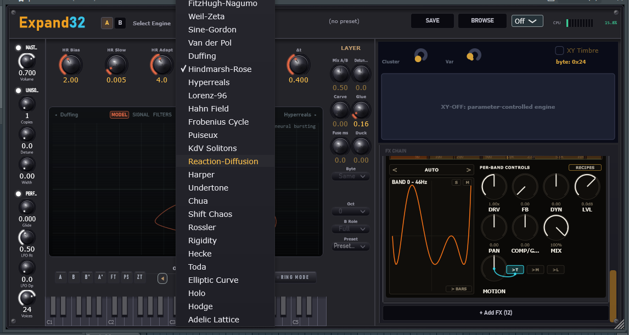Open the Oct dropdown
This screenshot has width=629, height=335.
pos(351,211)
